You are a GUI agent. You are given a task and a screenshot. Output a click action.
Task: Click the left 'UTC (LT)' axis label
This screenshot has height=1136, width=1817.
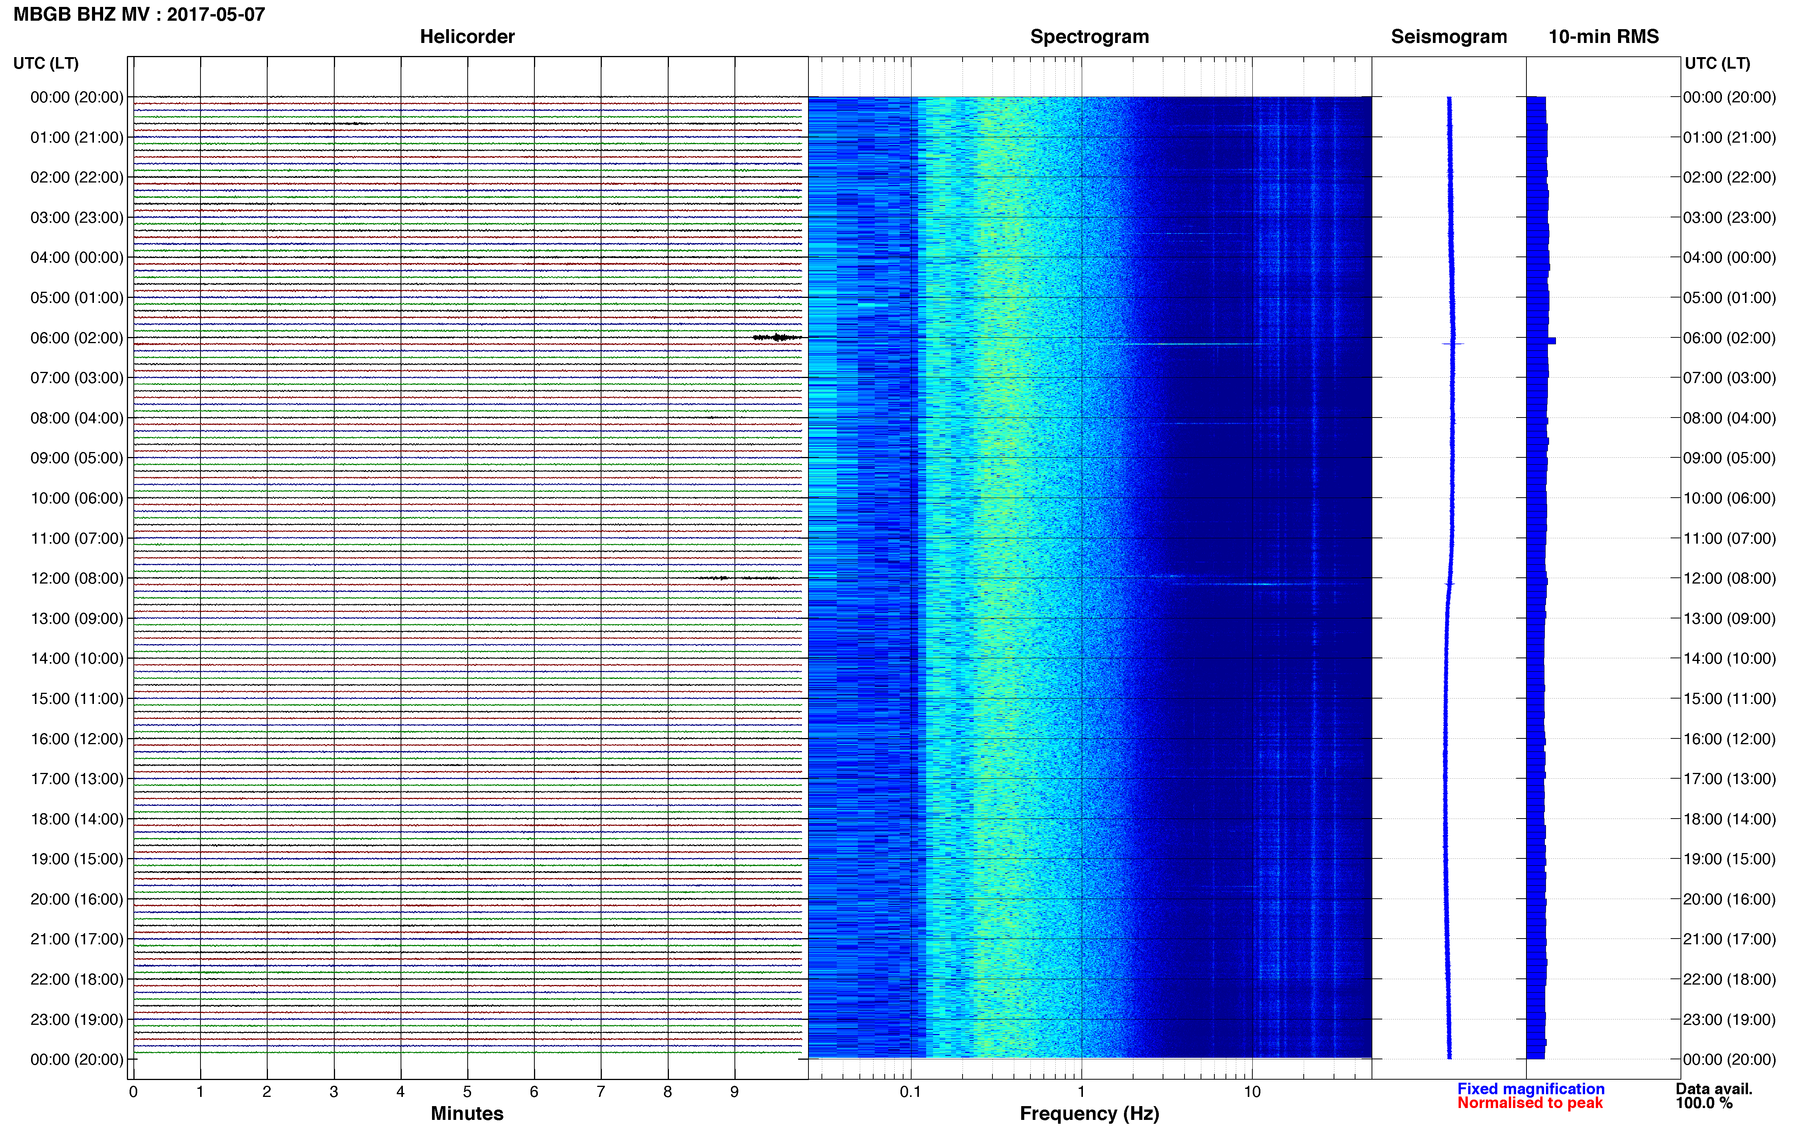point(46,63)
